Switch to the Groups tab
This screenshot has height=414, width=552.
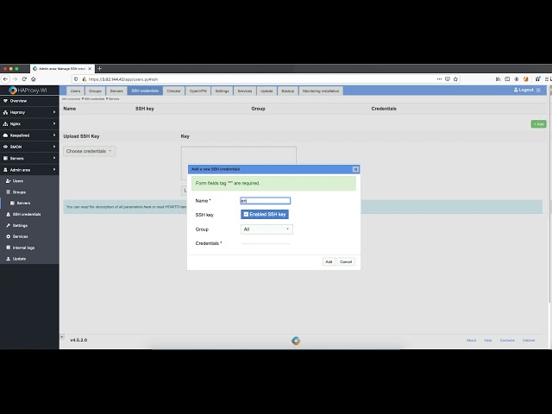(x=95, y=91)
